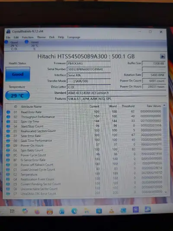The image size is (173, 231).
Task: Select the Load/Unload Cycle Count attribute name
Action: click(38, 169)
